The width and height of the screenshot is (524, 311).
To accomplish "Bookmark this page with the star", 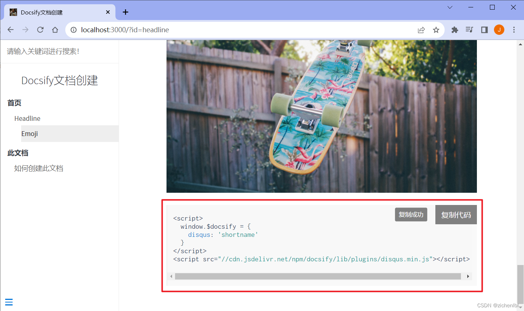I will (436, 30).
